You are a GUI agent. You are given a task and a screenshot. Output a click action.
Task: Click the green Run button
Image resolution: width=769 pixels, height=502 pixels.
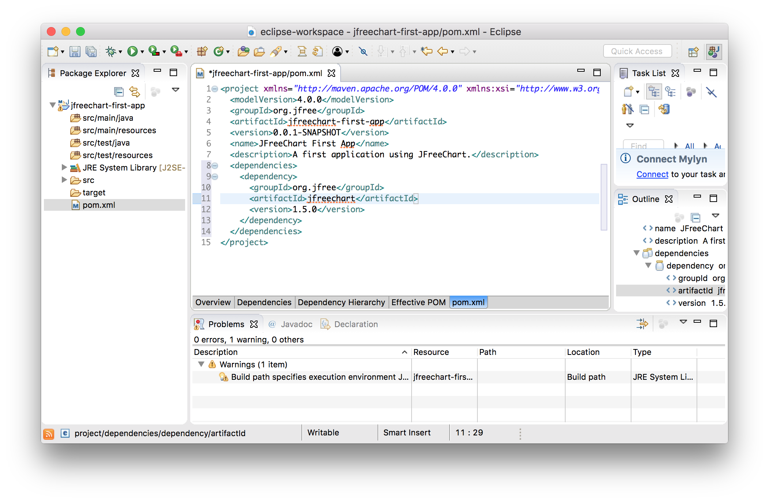click(132, 52)
